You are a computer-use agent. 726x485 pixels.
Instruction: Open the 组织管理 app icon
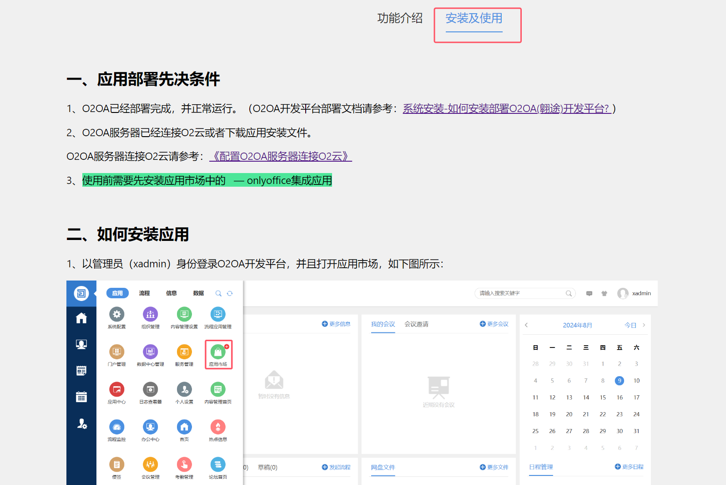click(x=151, y=314)
